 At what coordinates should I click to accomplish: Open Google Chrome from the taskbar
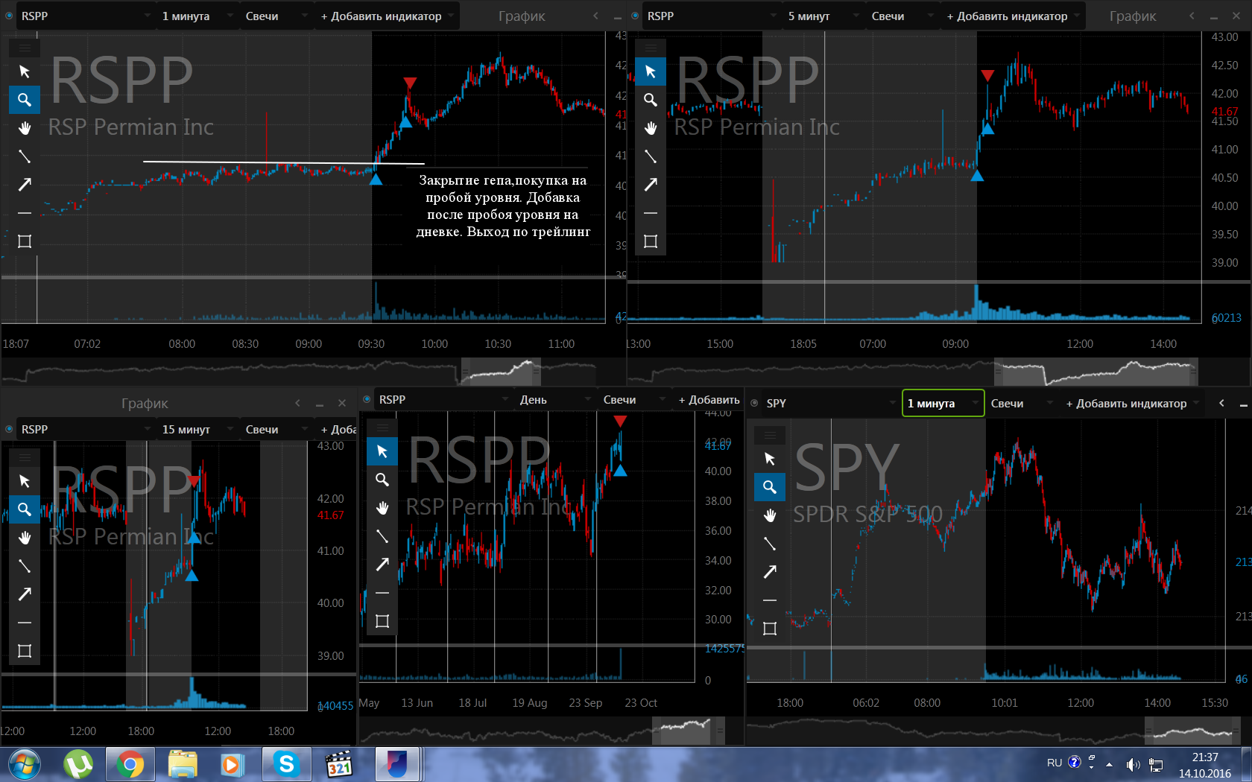(130, 764)
